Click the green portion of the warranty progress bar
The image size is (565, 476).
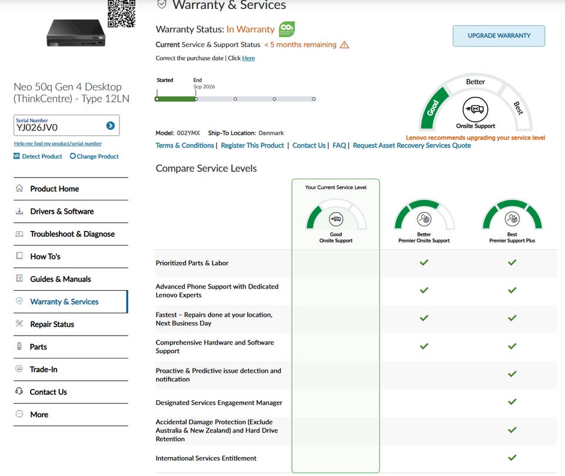(x=177, y=99)
